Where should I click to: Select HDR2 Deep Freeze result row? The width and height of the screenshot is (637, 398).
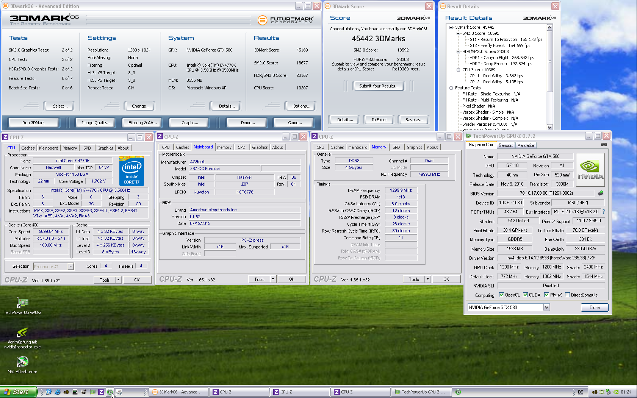click(x=501, y=64)
